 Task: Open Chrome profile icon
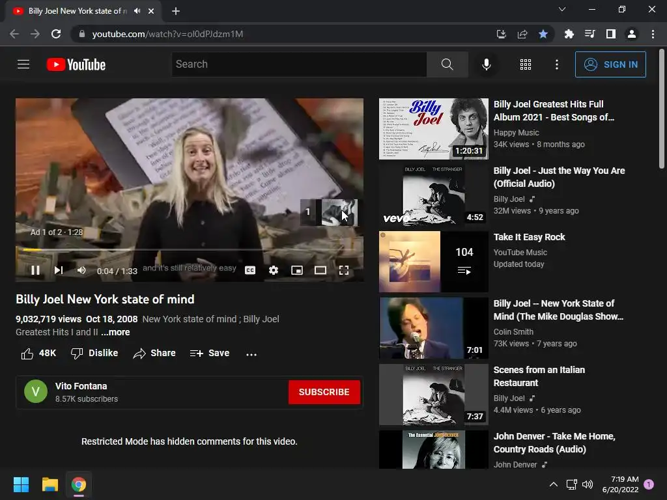pos(632,34)
